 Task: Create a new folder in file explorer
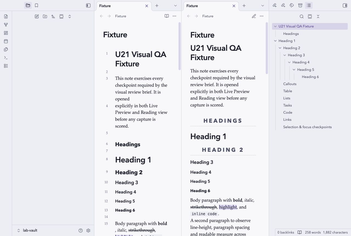click(x=45, y=16)
